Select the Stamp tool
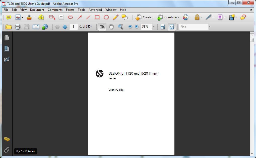 29,17
